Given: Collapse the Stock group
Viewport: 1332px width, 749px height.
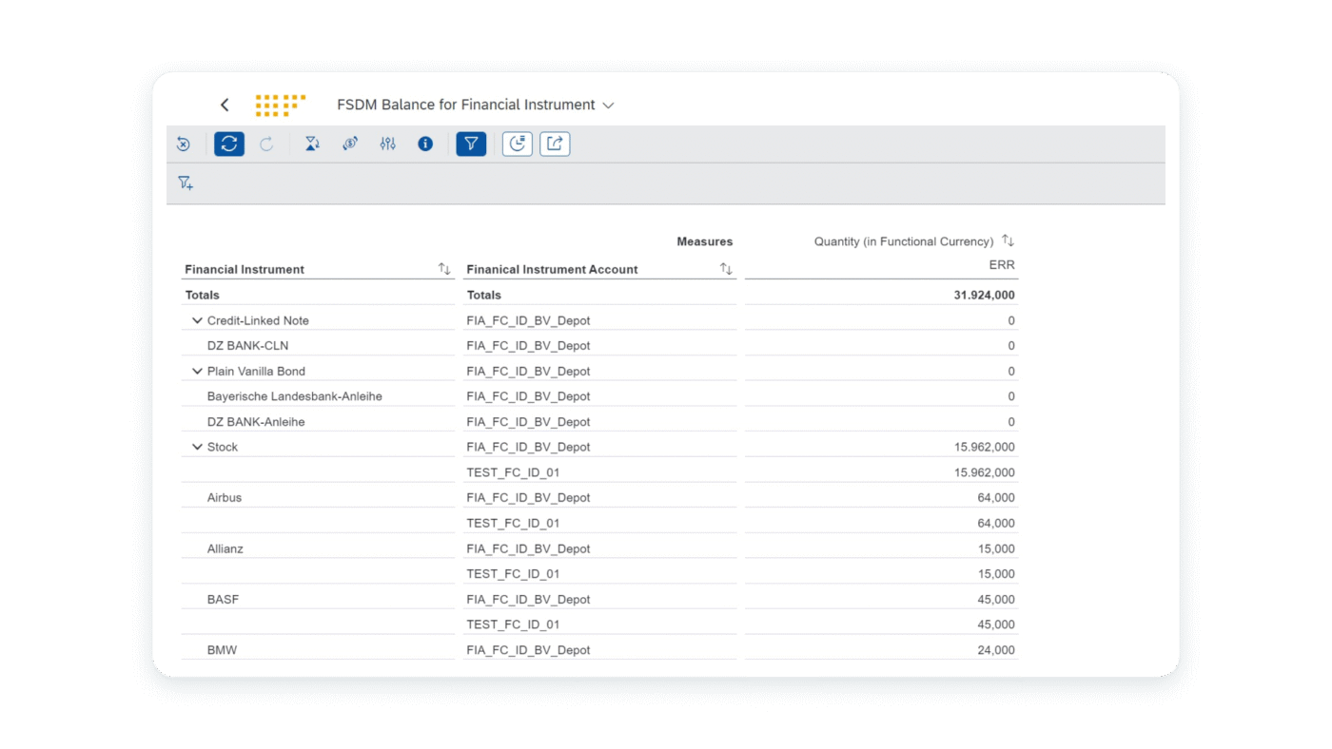Looking at the screenshot, I should click(x=197, y=446).
